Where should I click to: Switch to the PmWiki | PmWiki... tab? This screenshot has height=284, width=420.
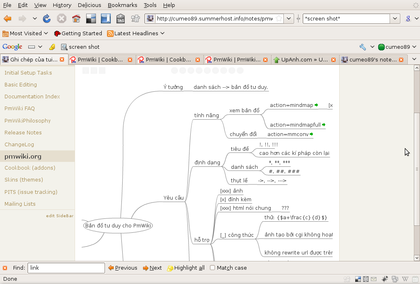coord(237,60)
